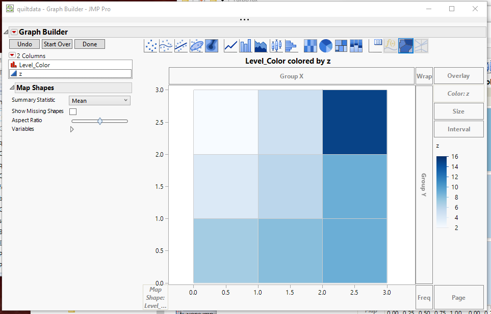
Task: Collapse the Graph Builder outline
Action: click(6, 32)
